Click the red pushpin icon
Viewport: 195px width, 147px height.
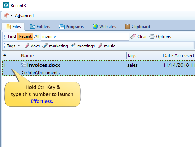[6, 15]
